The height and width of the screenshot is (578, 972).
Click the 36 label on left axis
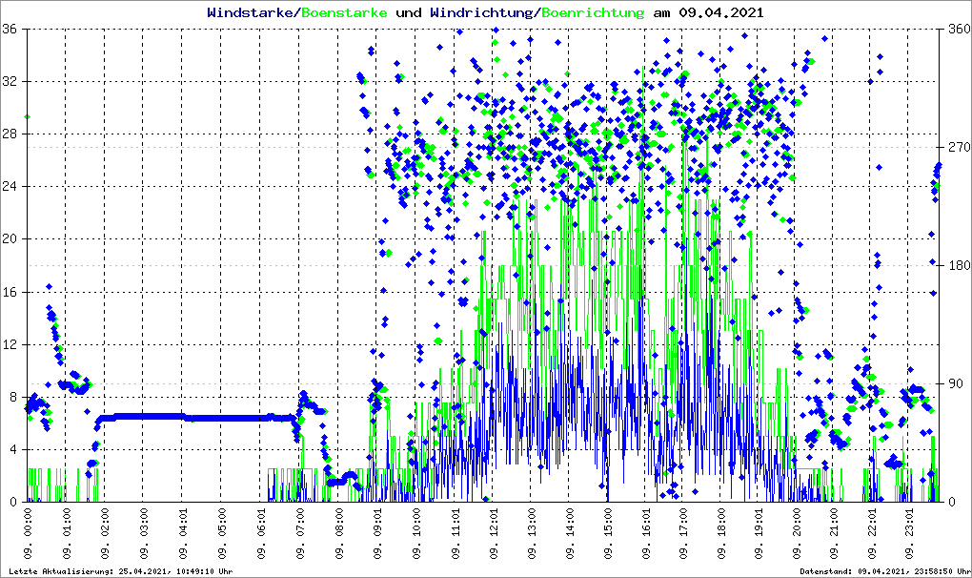click(11, 29)
